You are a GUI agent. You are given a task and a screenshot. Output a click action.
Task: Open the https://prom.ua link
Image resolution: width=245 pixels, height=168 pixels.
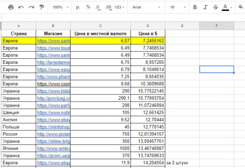pyautogui.click(x=54, y=156)
